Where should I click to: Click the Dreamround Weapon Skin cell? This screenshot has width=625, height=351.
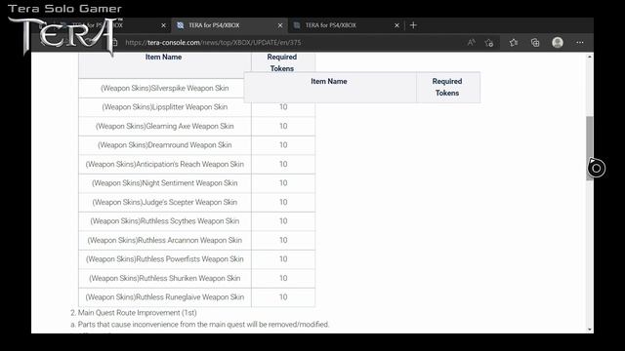(x=165, y=145)
